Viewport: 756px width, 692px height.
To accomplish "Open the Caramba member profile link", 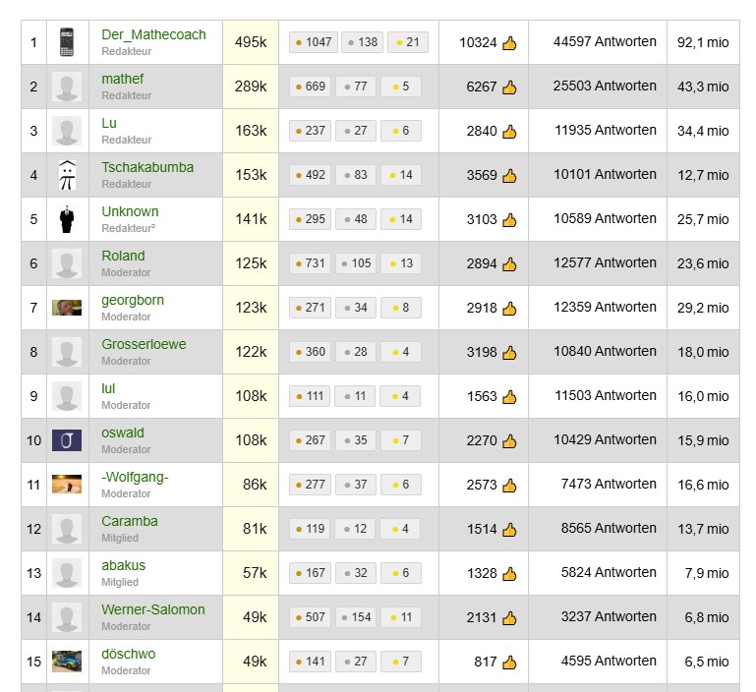I will [x=130, y=521].
